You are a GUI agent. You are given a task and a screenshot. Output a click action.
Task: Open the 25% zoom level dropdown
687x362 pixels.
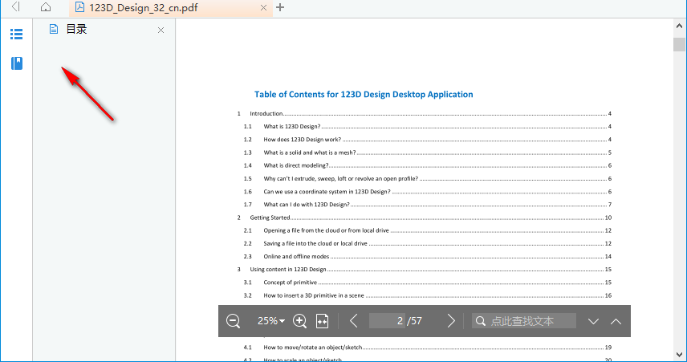[271, 321]
